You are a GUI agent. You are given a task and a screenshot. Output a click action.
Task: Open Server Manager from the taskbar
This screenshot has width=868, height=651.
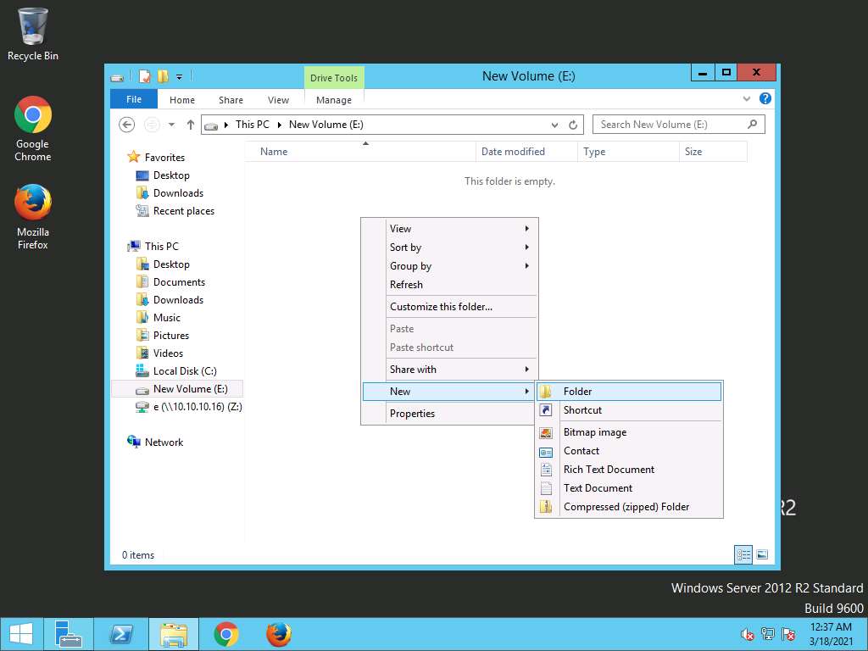point(69,634)
